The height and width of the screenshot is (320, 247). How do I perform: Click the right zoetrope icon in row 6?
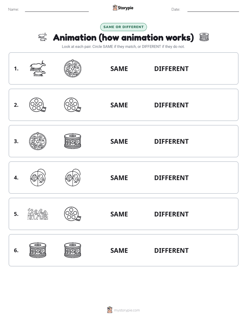click(73, 250)
